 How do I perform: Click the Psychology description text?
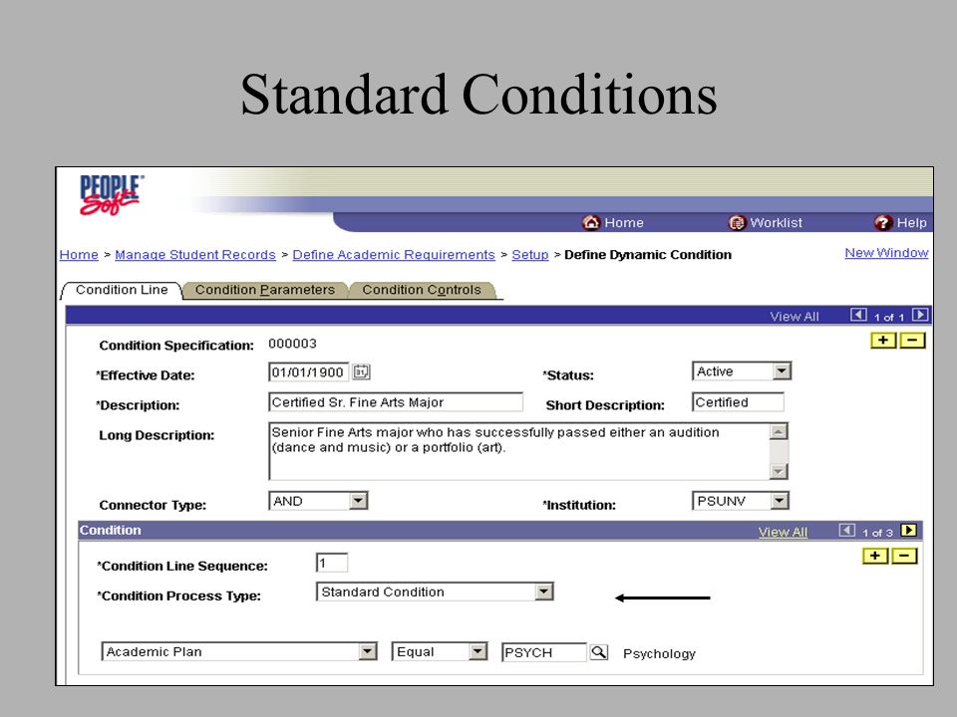coord(659,653)
